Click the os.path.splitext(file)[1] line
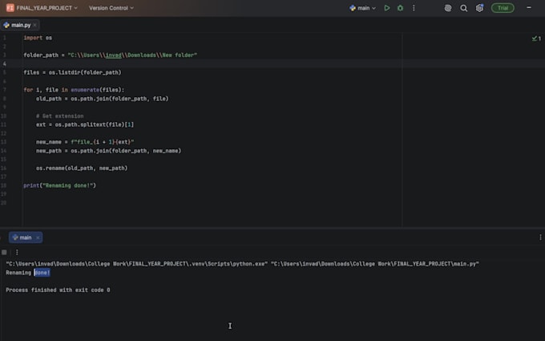Screen dimensions: 545x341 point(85,124)
